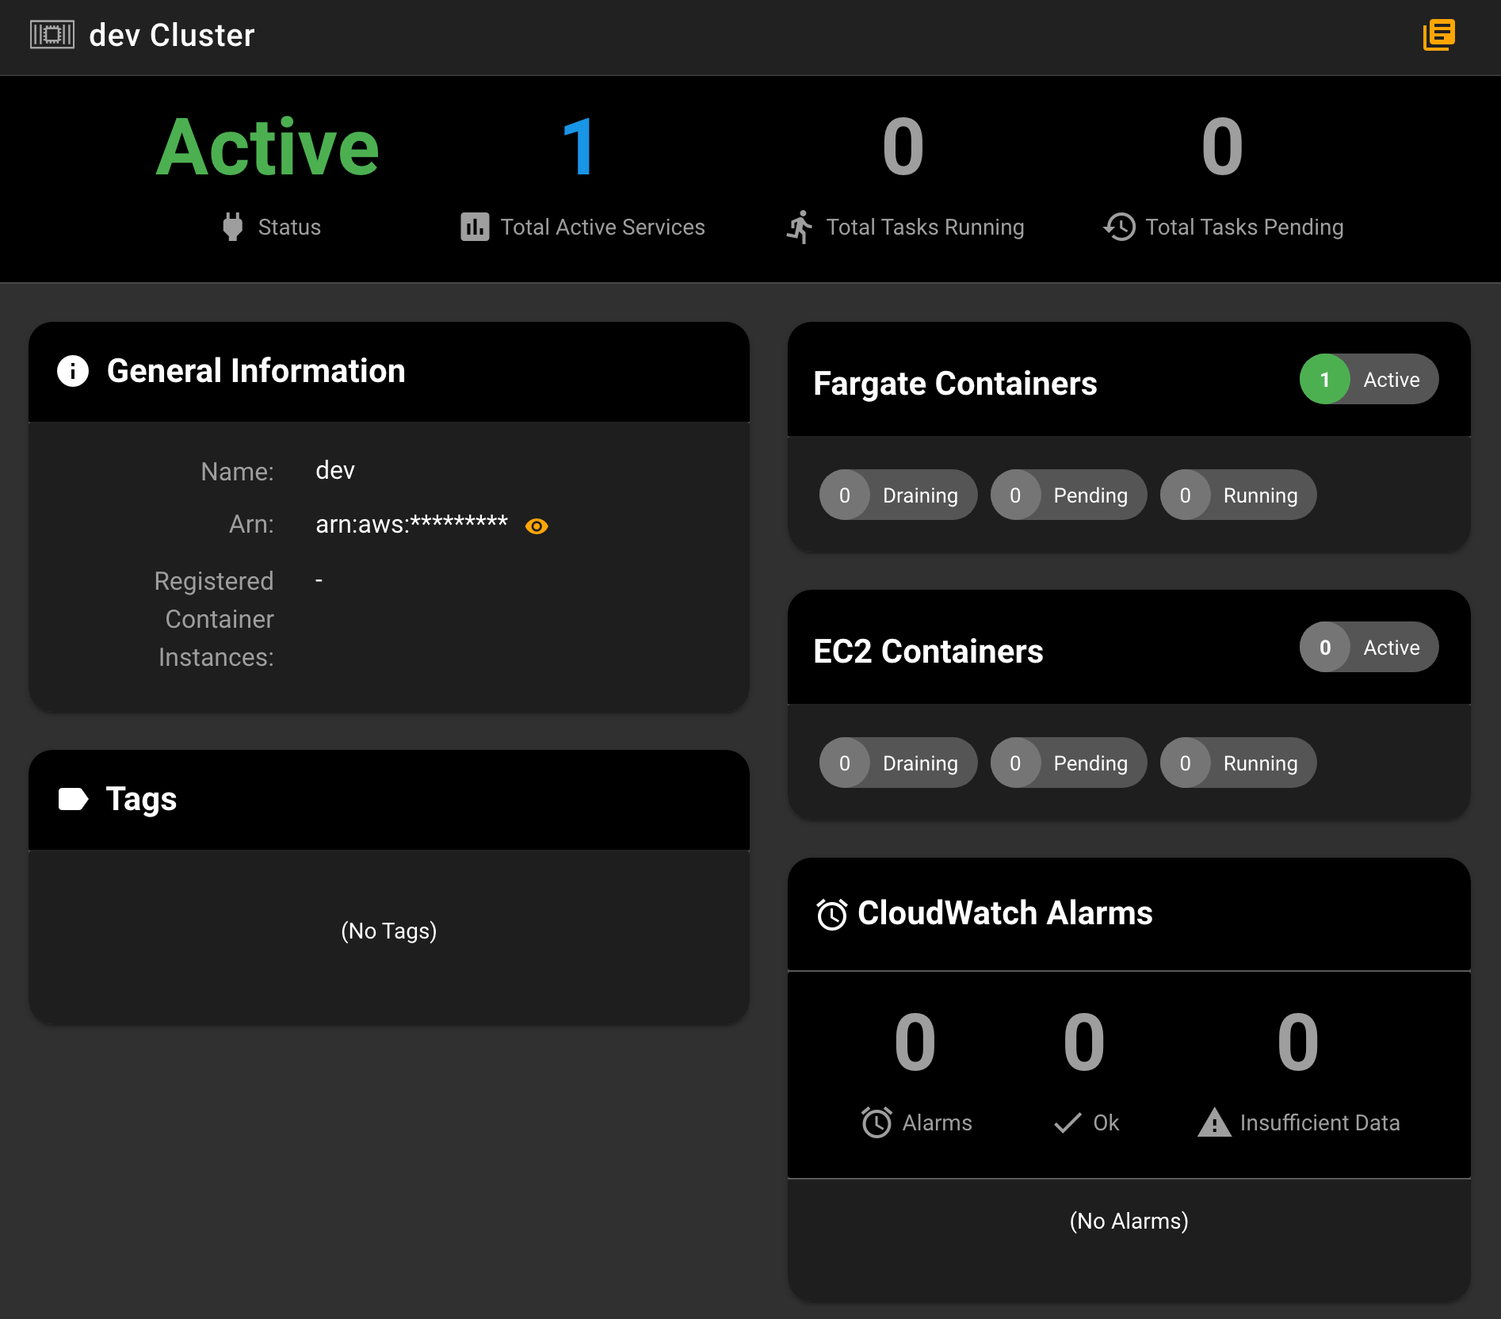Click the Registered Container Instances label
This screenshot has height=1319, width=1501.
tap(215, 619)
